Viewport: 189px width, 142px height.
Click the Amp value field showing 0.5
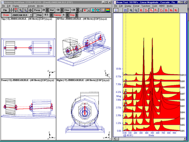coord(46,15)
